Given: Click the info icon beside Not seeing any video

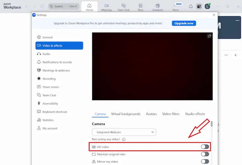Looking at the screenshot, I should pyautogui.click(x=123, y=139).
